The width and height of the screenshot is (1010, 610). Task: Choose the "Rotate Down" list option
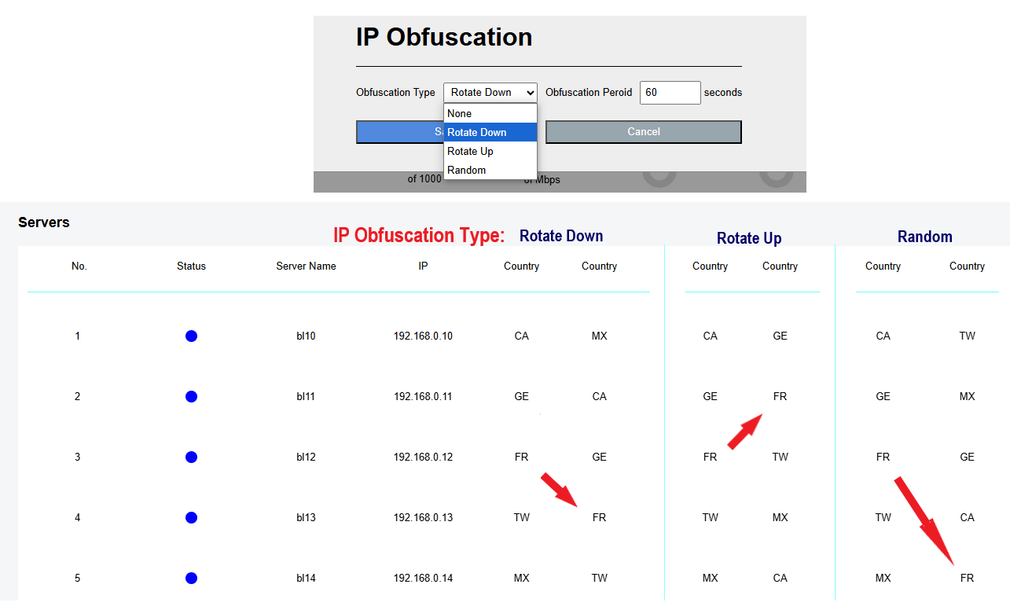[x=490, y=133]
